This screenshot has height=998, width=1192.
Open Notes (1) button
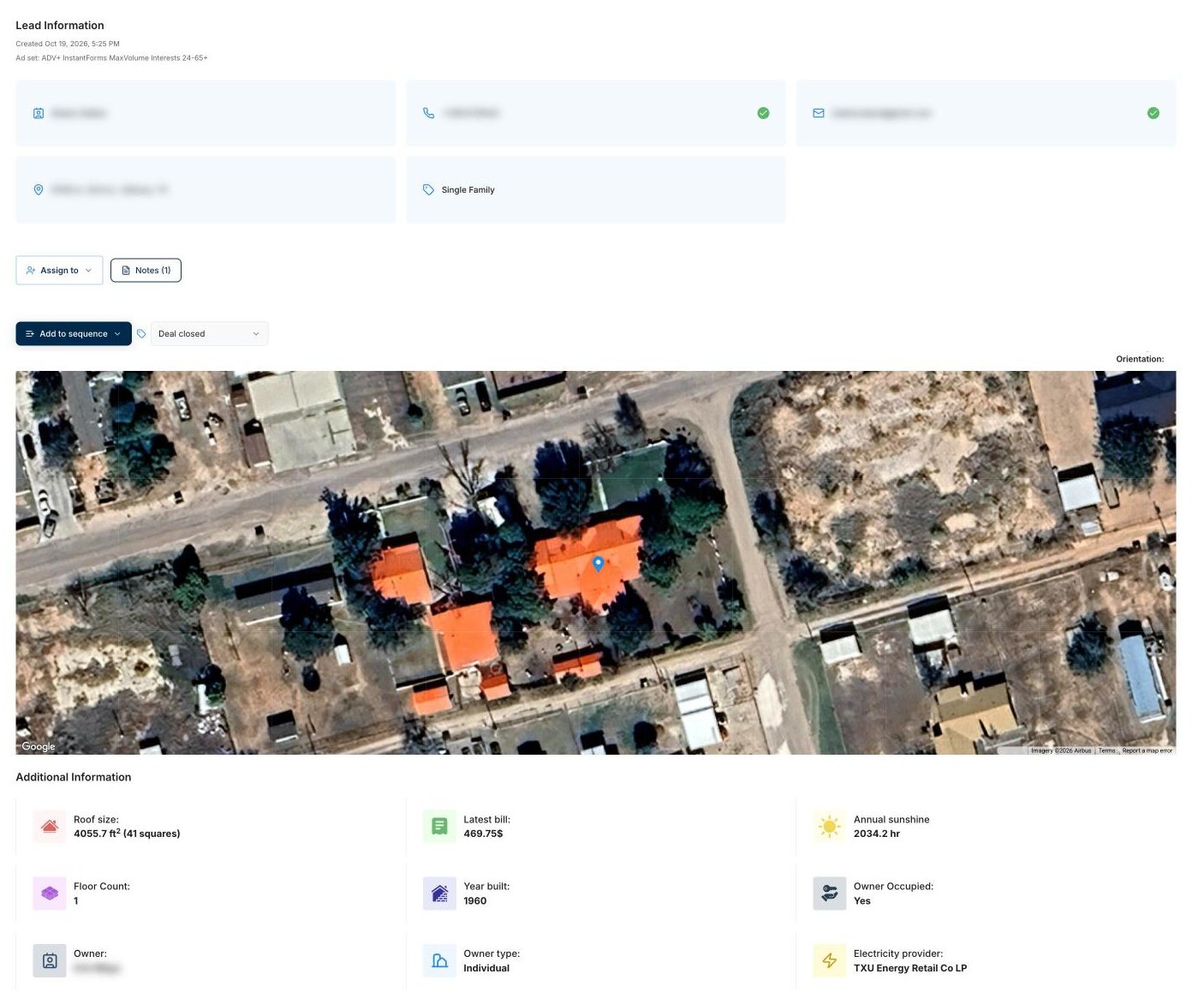click(x=146, y=271)
